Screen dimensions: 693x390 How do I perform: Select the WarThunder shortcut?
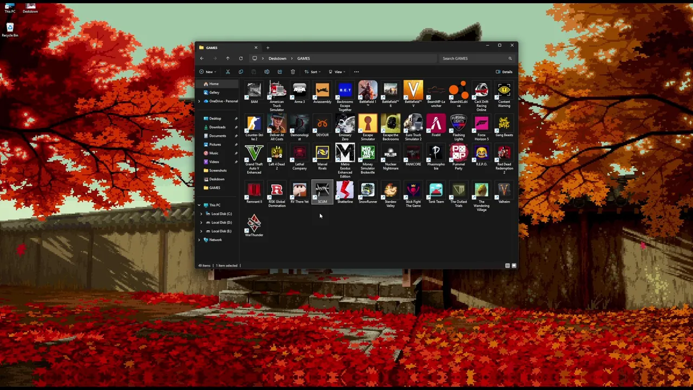tap(254, 225)
